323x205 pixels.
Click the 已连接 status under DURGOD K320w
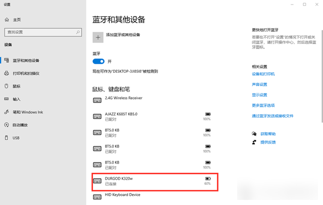point(111,184)
